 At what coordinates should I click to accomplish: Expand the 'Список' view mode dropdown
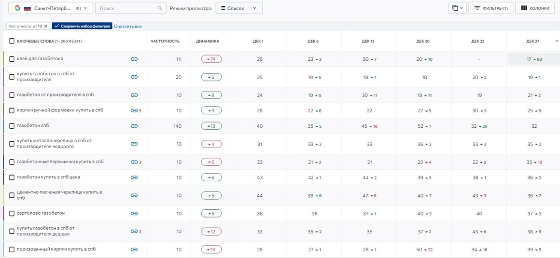(x=239, y=8)
